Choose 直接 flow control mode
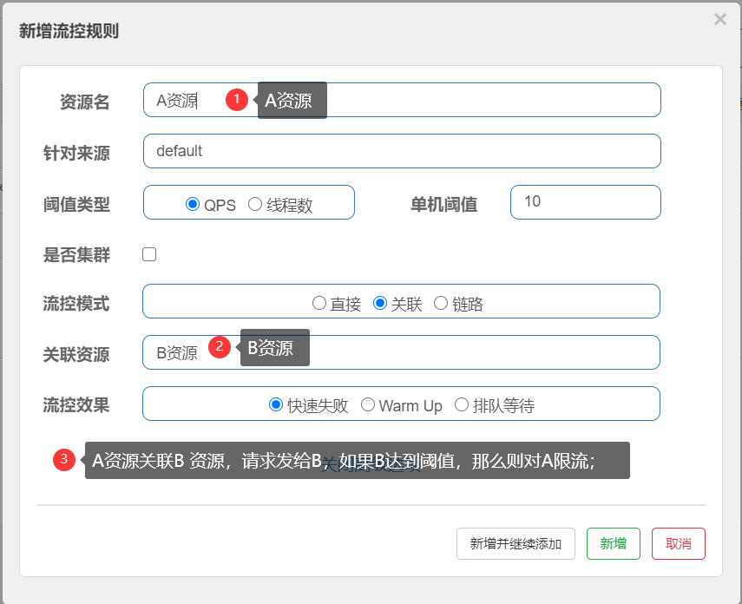This screenshot has height=604, width=742. [320, 302]
